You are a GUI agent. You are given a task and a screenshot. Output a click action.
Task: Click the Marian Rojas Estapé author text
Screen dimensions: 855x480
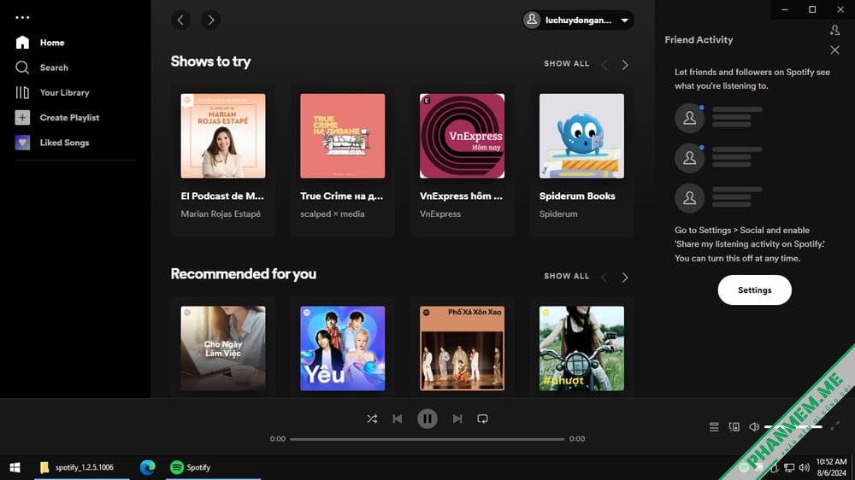(221, 214)
